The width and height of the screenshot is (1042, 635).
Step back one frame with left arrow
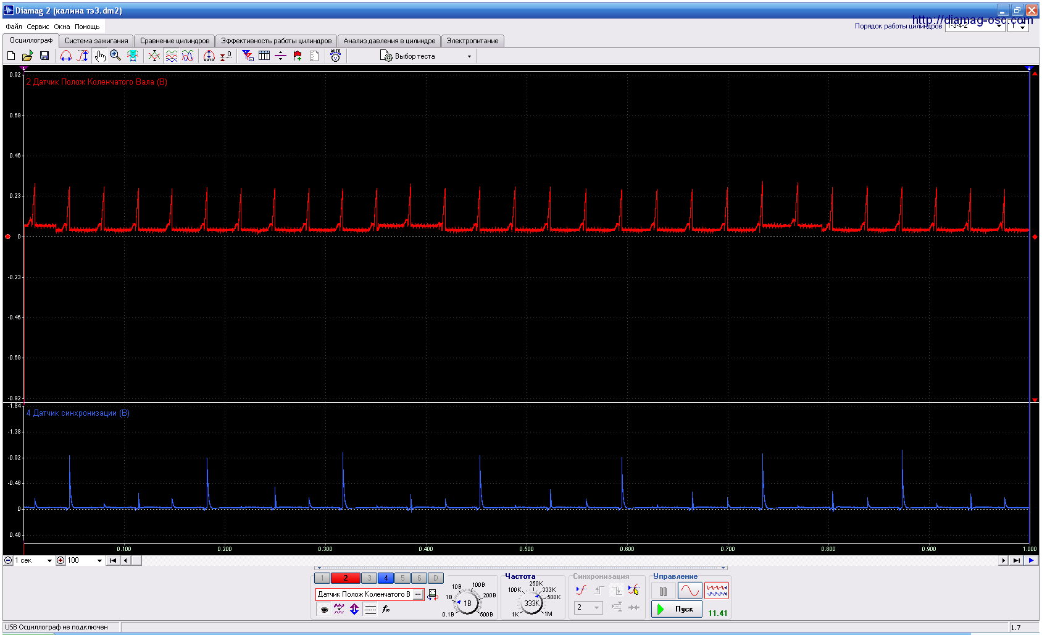click(126, 561)
